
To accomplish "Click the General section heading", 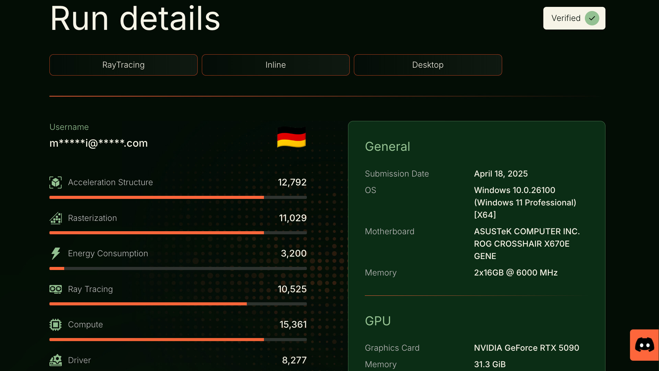I will point(388,146).
